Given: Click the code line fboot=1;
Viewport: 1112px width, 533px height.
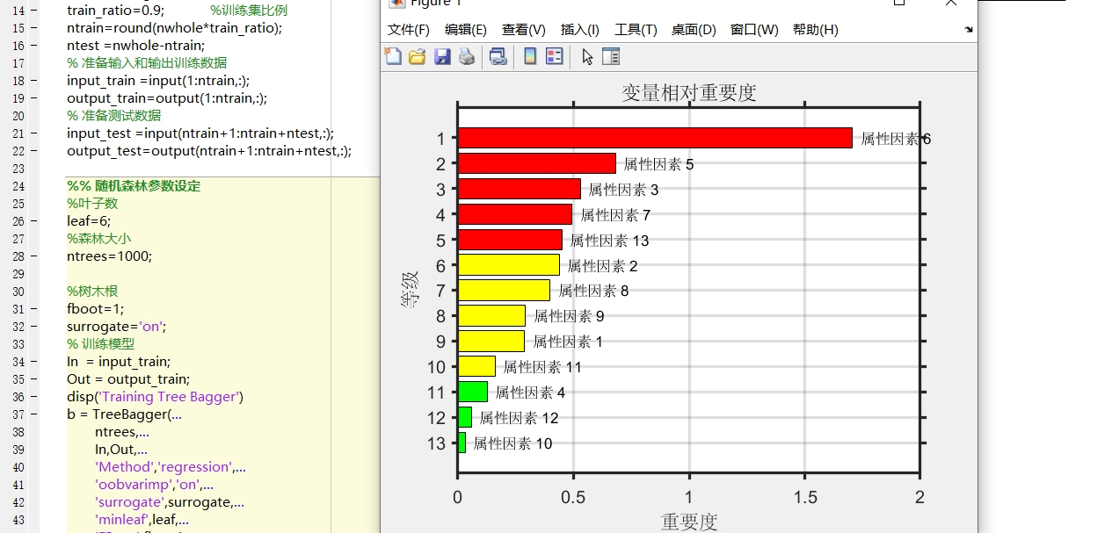Looking at the screenshot, I should tap(95, 309).
